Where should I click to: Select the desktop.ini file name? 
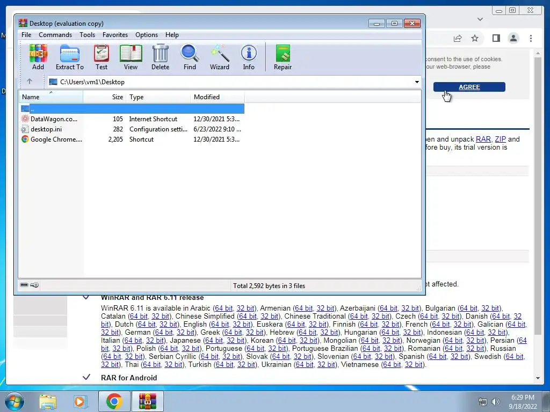(46, 129)
